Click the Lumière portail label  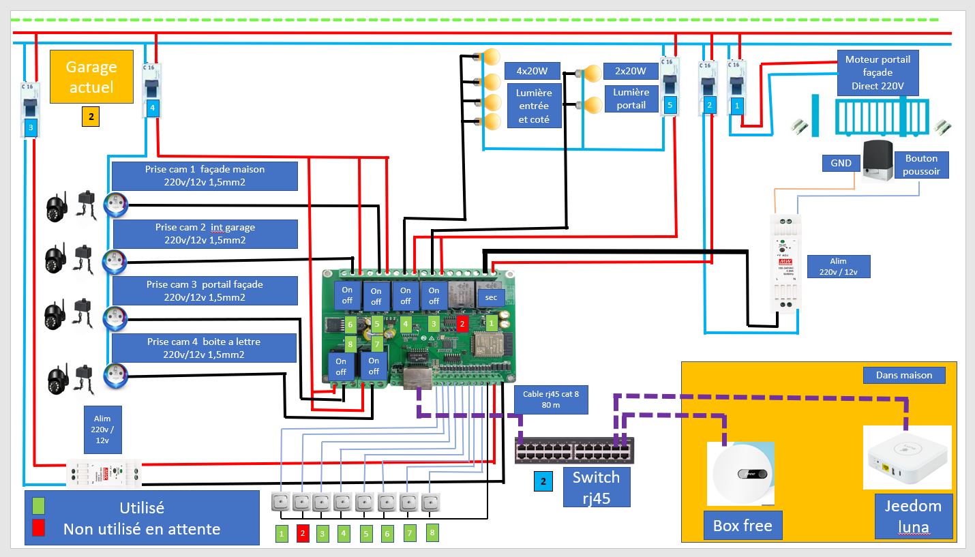pos(632,98)
